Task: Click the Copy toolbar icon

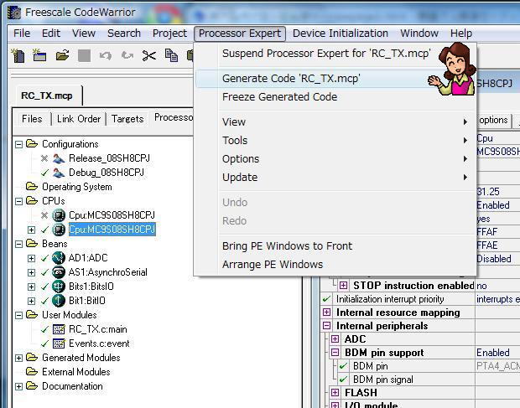Action: click(x=171, y=55)
